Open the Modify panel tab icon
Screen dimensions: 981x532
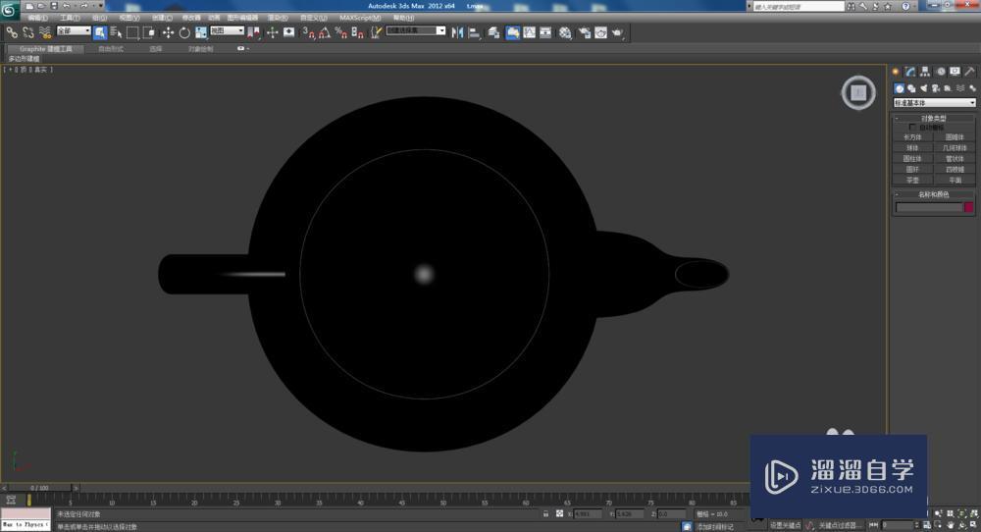pos(910,72)
